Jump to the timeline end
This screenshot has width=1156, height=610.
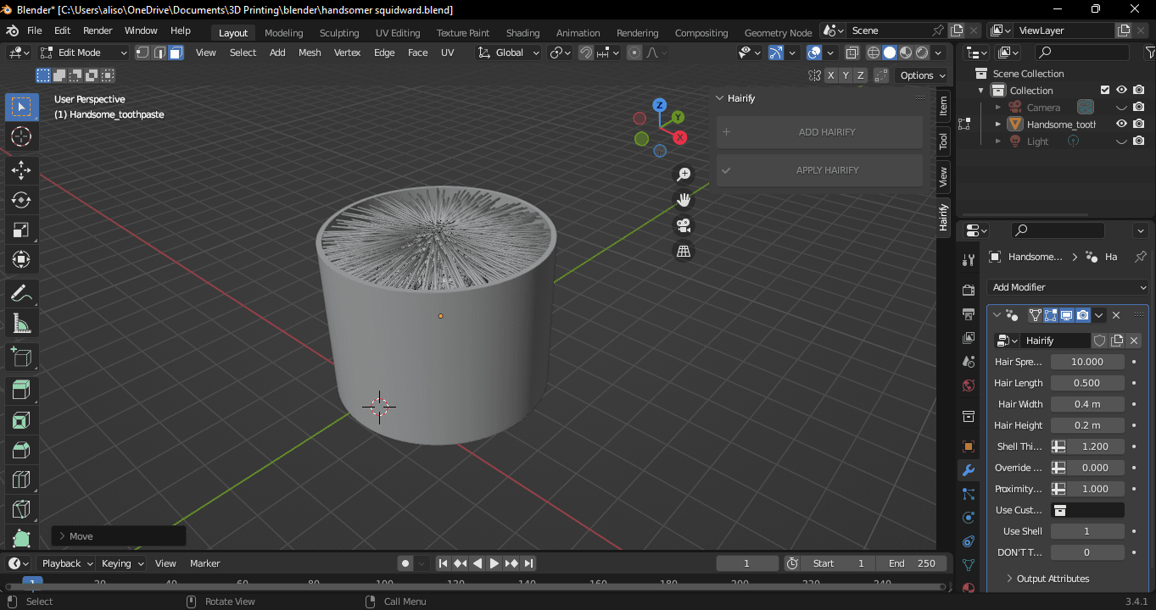tap(528, 563)
